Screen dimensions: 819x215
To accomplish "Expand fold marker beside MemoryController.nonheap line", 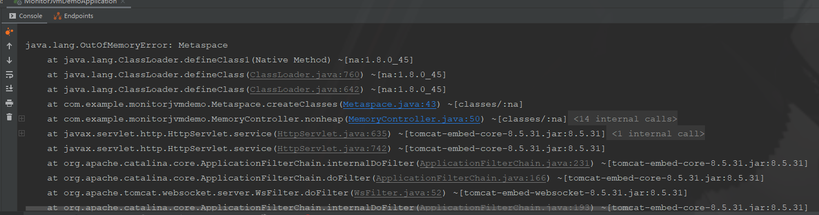I will tap(21, 119).
